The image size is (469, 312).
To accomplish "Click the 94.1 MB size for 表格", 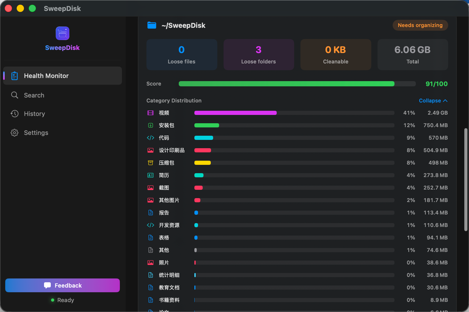I will [x=437, y=238].
